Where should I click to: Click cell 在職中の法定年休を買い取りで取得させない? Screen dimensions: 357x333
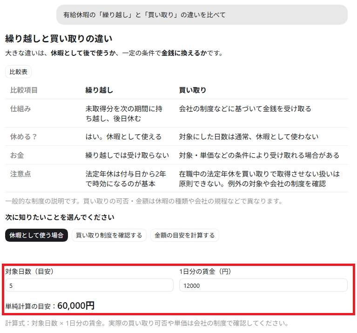point(259,179)
